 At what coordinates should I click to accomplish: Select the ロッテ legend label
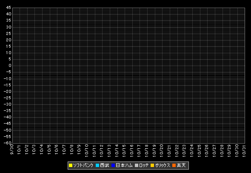coord(144,165)
